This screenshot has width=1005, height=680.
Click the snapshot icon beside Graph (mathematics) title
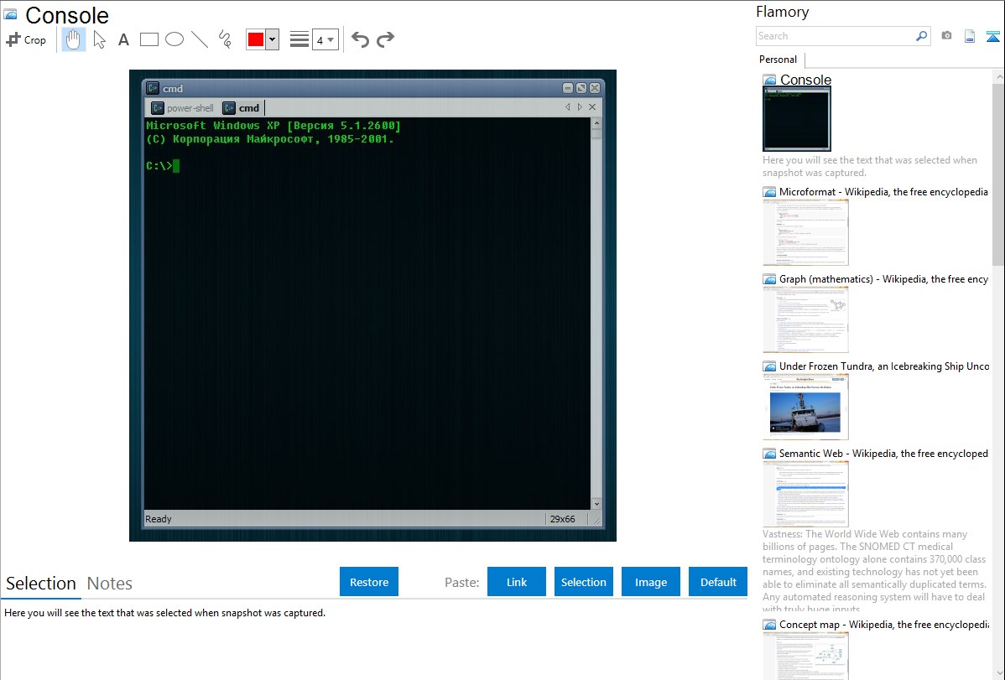[x=769, y=279]
